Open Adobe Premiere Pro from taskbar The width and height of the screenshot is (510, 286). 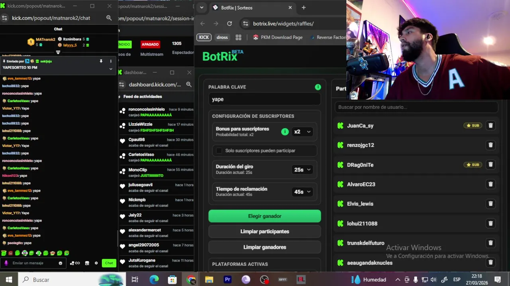(x=228, y=280)
